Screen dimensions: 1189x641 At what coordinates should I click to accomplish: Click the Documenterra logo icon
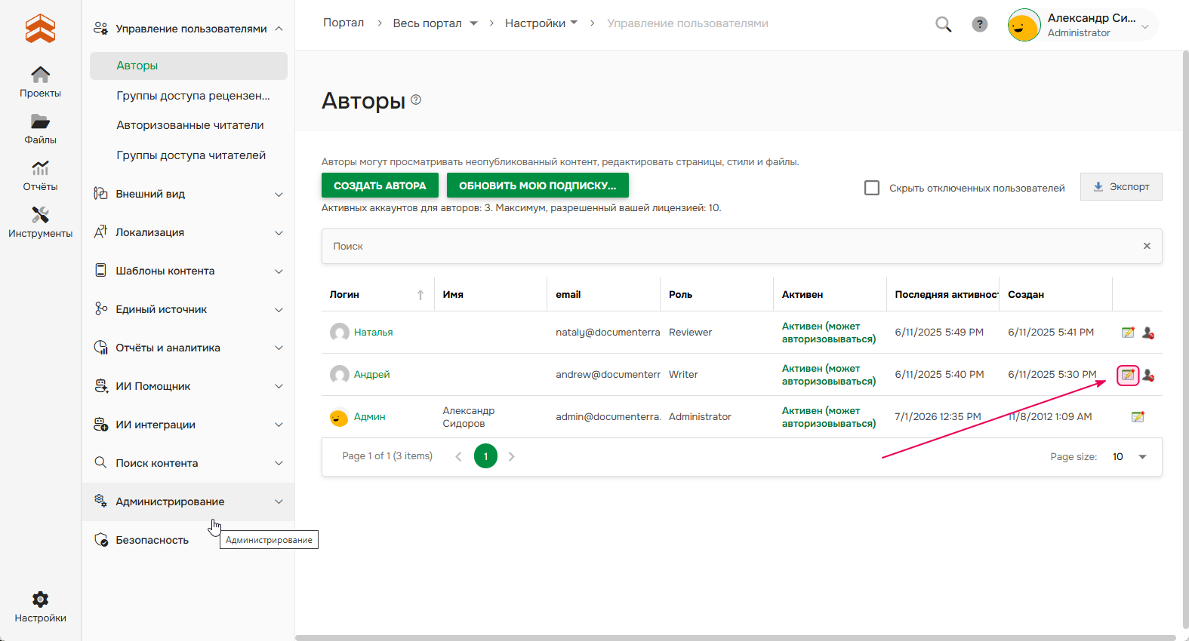tap(40, 29)
